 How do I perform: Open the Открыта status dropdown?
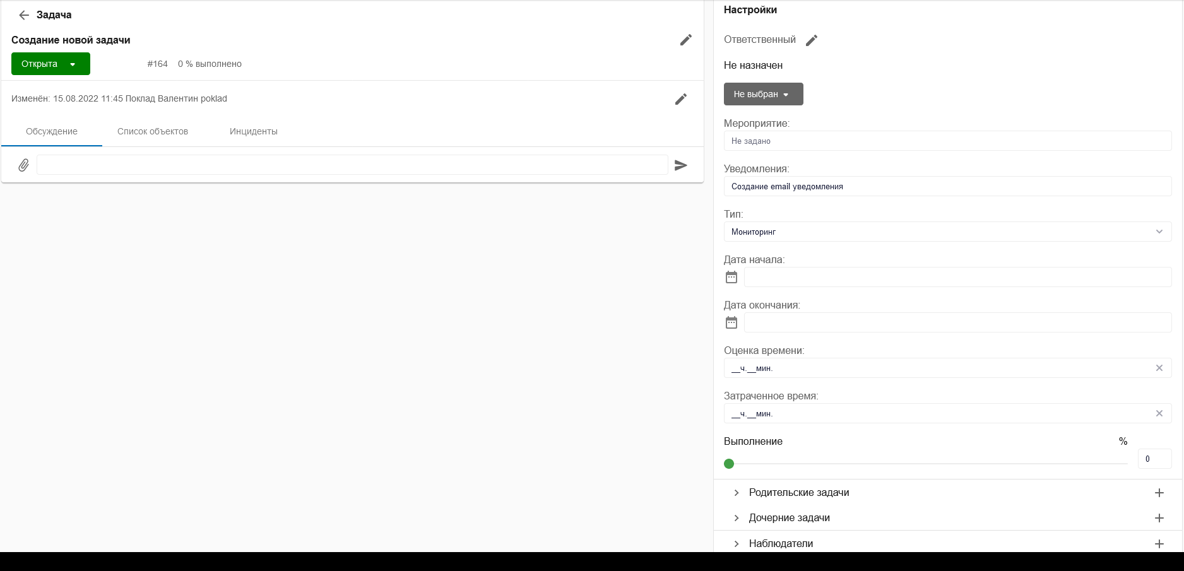[x=50, y=64]
